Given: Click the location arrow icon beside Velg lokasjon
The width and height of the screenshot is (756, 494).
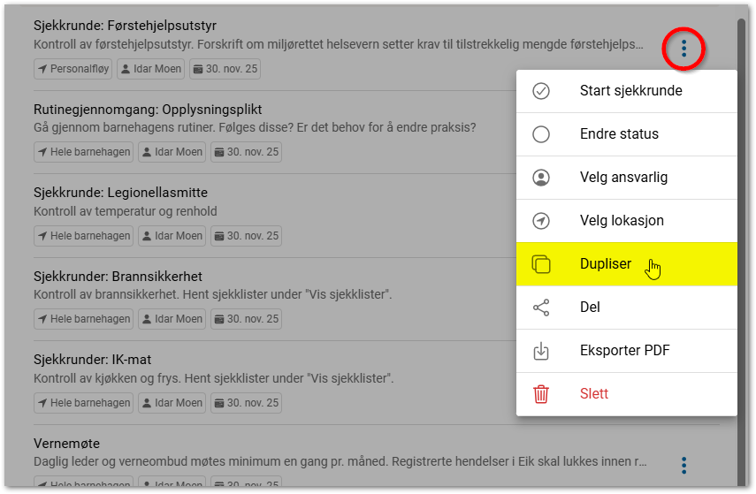Looking at the screenshot, I should pyautogui.click(x=541, y=221).
